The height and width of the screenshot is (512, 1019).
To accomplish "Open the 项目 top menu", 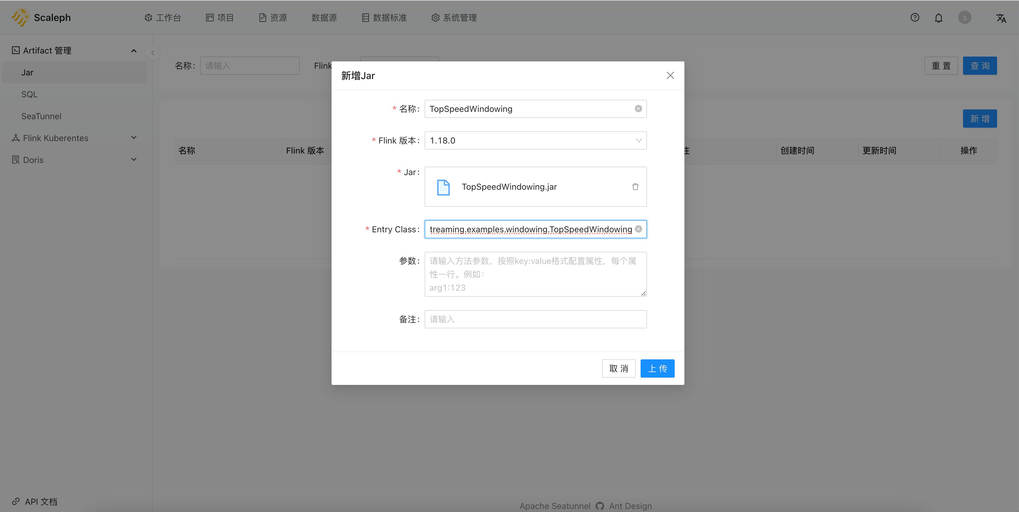I will tap(220, 18).
